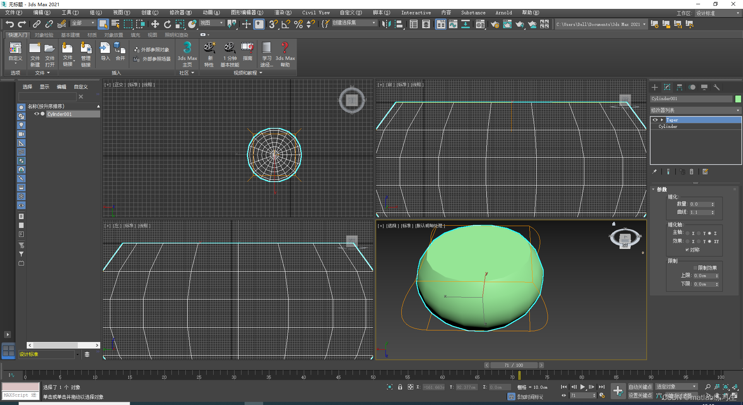Select the Select and Rotate tool
The width and height of the screenshot is (743, 405).
(168, 24)
